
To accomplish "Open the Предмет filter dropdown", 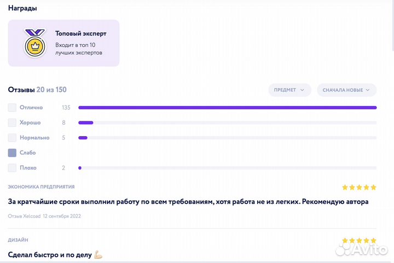I will pyautogui.click(x=289, y=90).
